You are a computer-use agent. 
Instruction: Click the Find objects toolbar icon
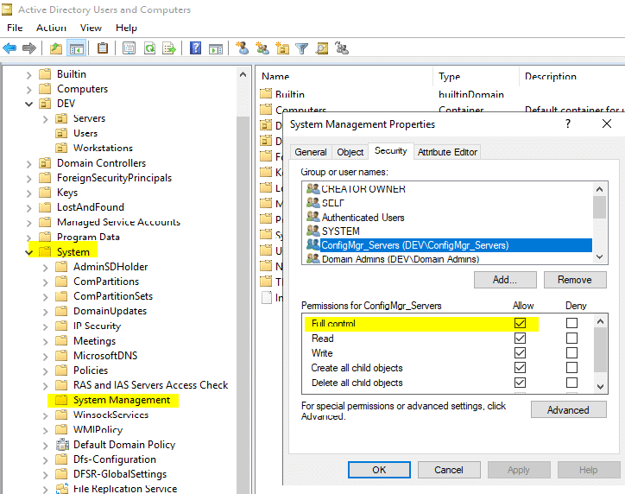[x=322, y=48]
